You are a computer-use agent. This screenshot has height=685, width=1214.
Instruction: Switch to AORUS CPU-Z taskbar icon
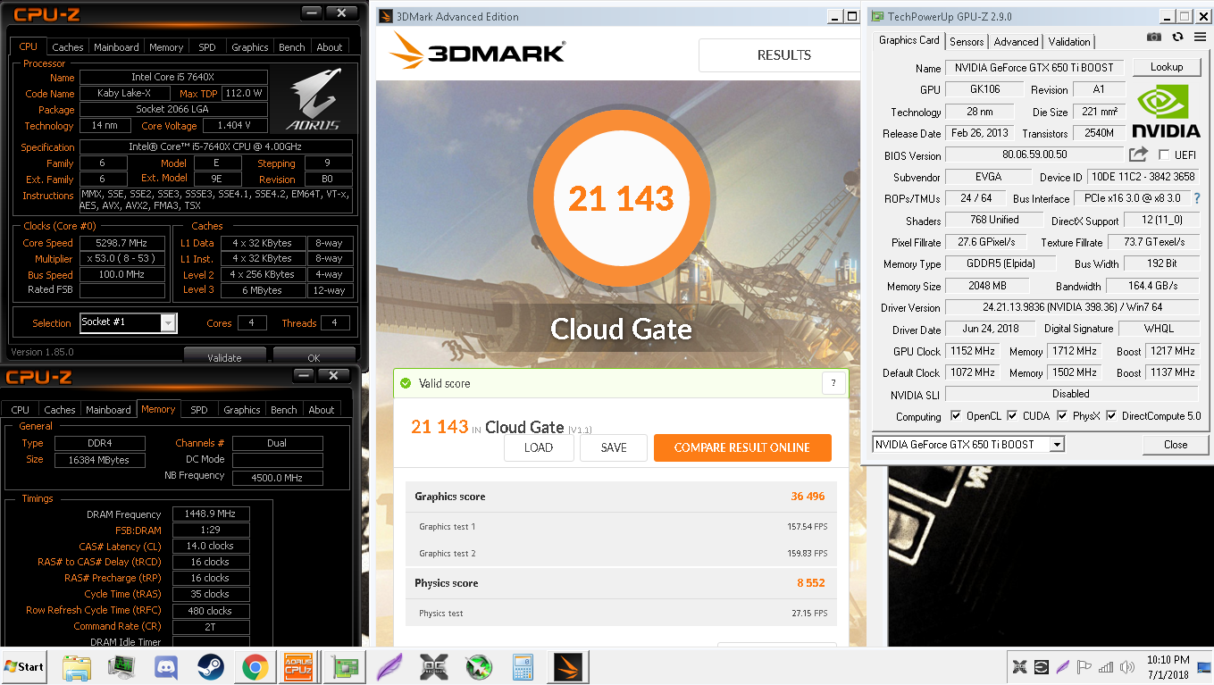298,666
